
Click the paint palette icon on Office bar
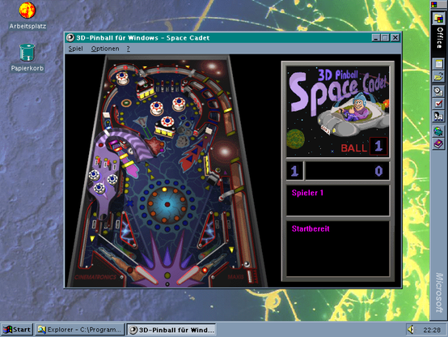pos(438,131)
